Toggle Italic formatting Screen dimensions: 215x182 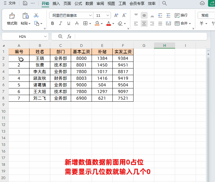point(60,23)
